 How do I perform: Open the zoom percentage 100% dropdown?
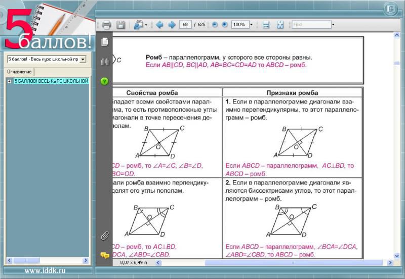coord(251,24)
